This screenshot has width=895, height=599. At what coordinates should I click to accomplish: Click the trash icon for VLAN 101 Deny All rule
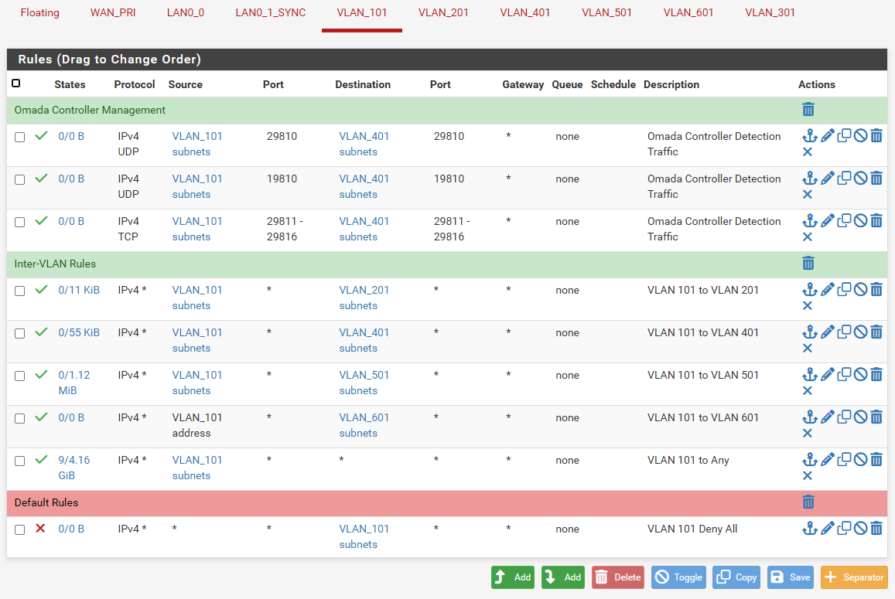coord(876,529)
